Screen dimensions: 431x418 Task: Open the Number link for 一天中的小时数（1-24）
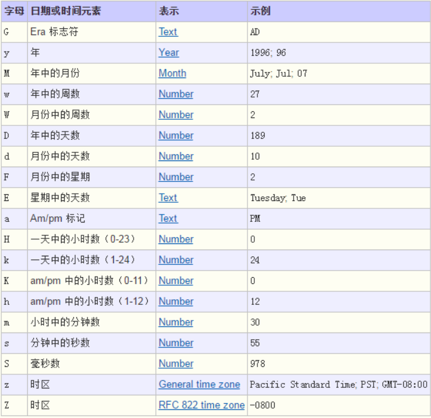pyautogui.click(x=176, y=260)
